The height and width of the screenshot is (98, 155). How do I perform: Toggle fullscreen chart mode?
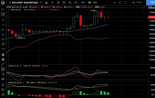(x=126, y=3)
